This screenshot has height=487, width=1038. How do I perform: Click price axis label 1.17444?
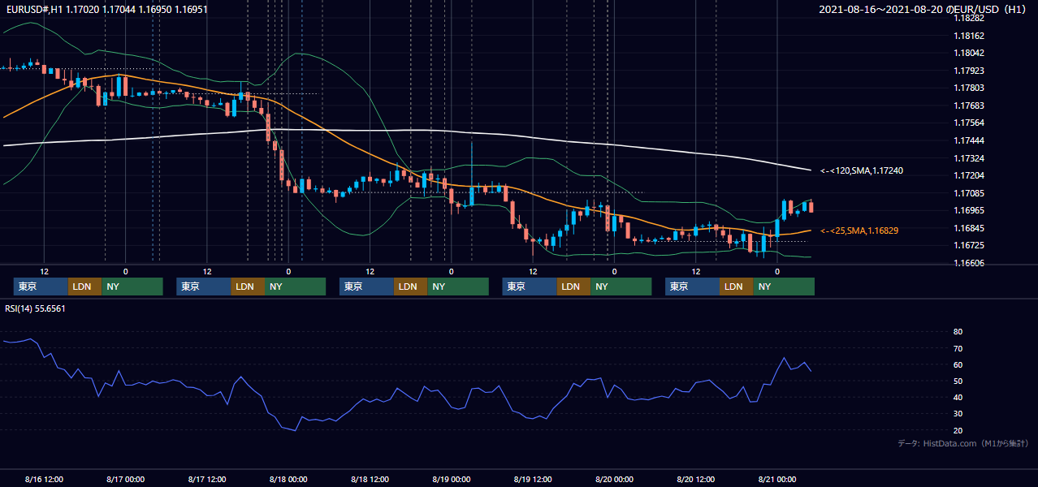(969, 140)
